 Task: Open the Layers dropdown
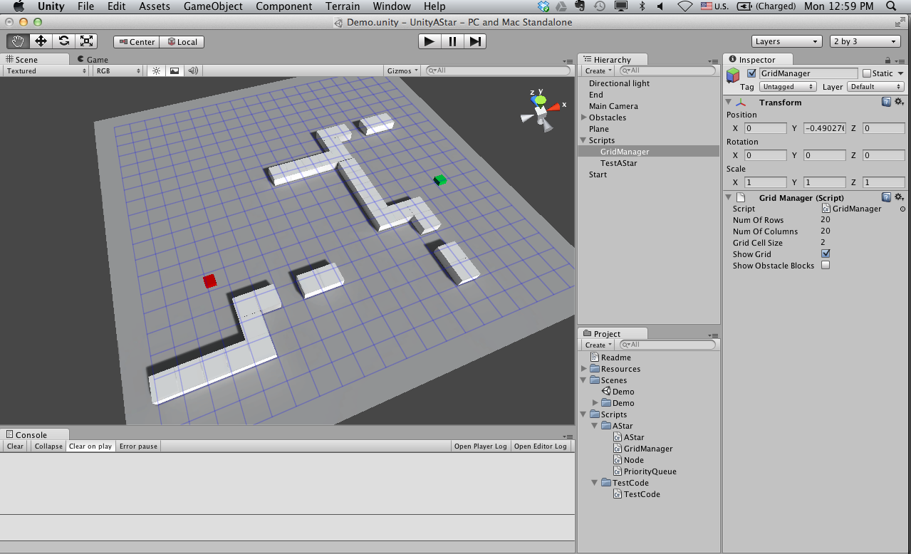point(786,41)
